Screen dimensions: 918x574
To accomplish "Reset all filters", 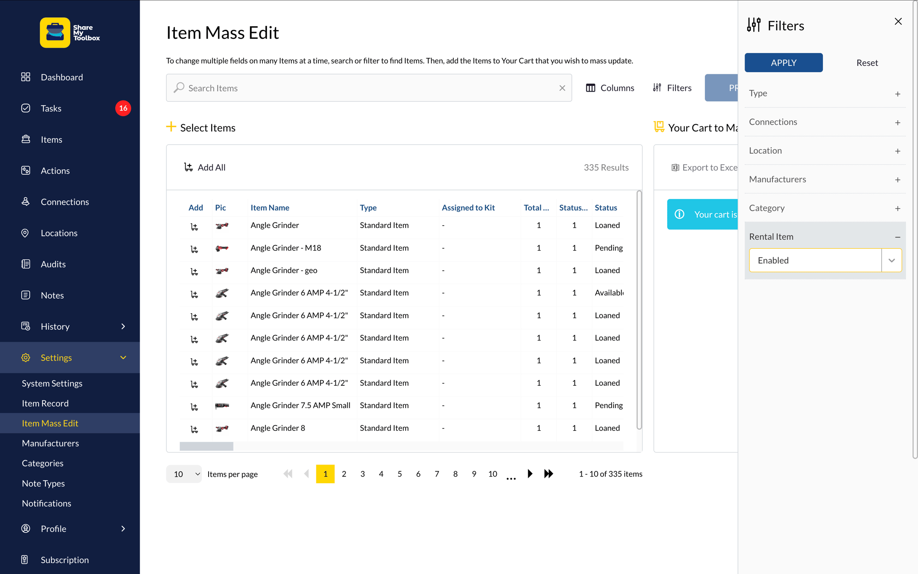I will (867, 63).
